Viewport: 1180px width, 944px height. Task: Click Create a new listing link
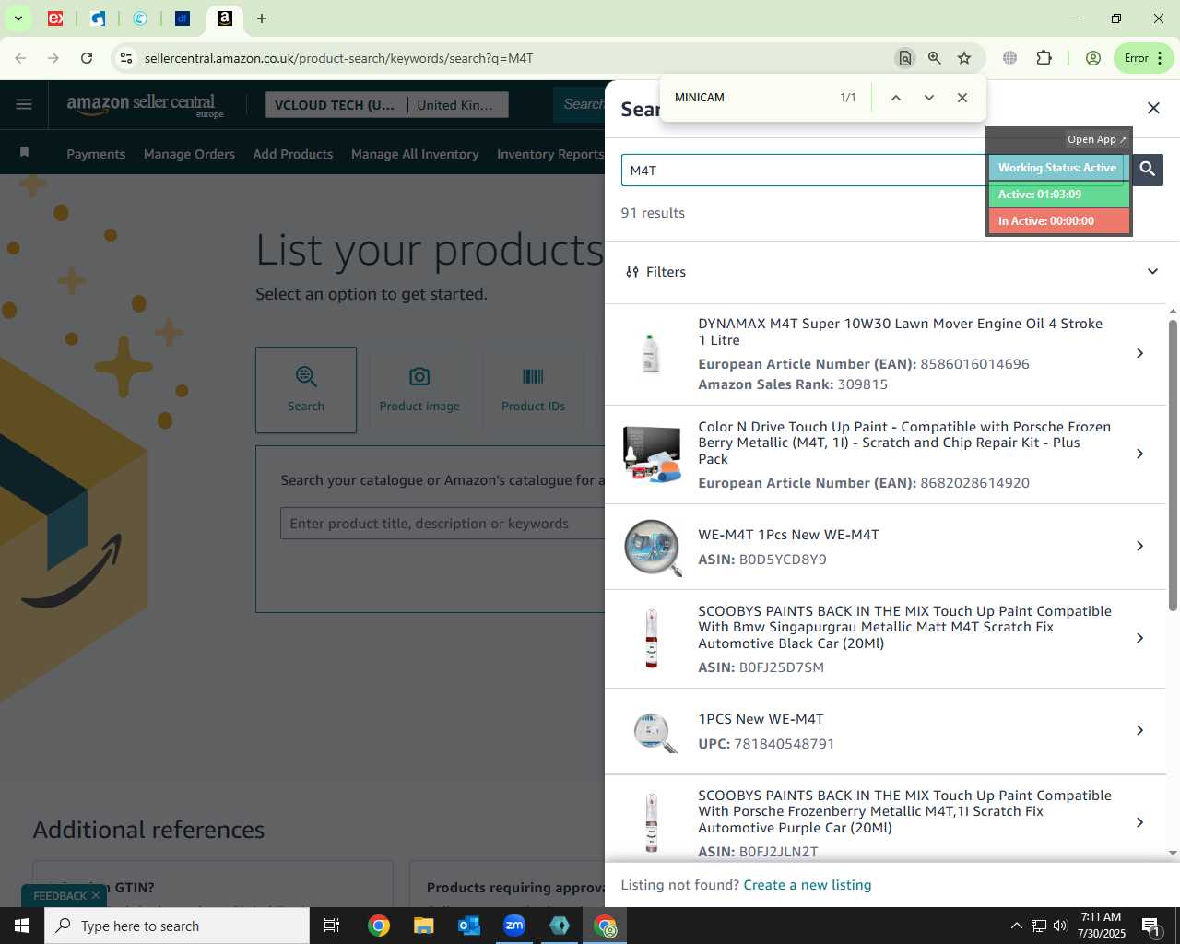808,885
